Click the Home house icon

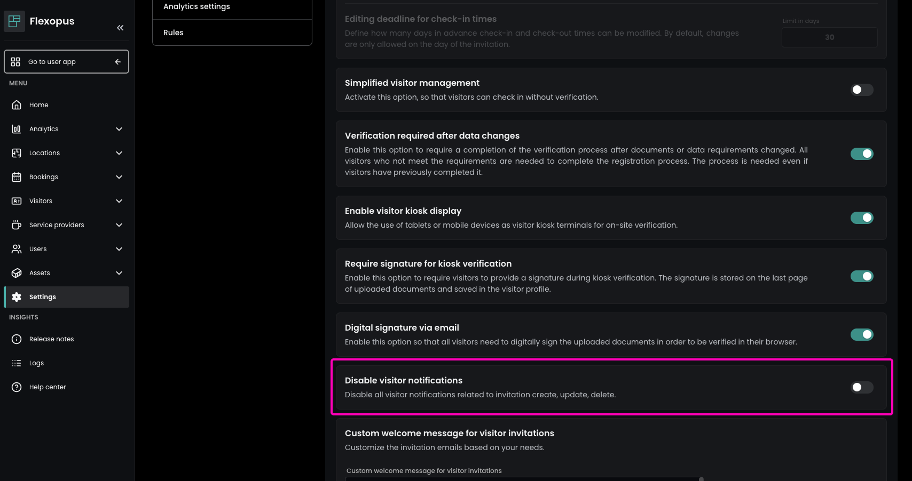17,105
